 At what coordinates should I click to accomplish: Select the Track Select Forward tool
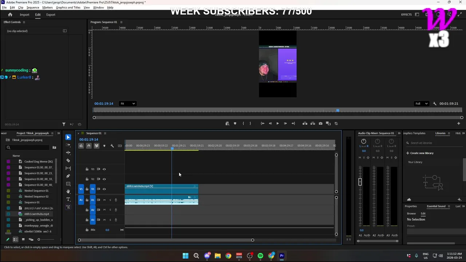(x=68, y=145)
